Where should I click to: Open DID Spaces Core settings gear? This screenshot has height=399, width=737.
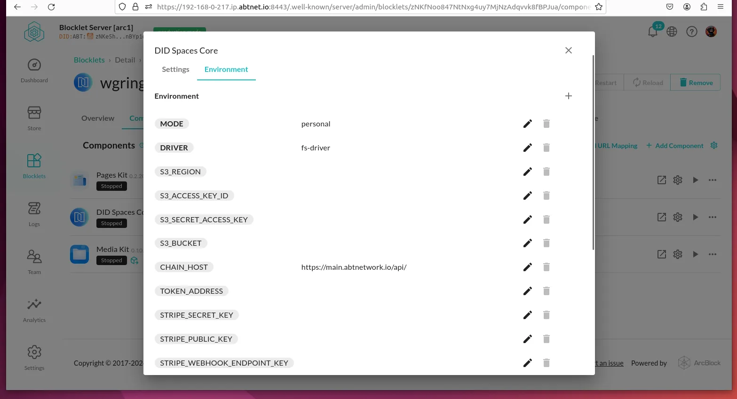678,217
